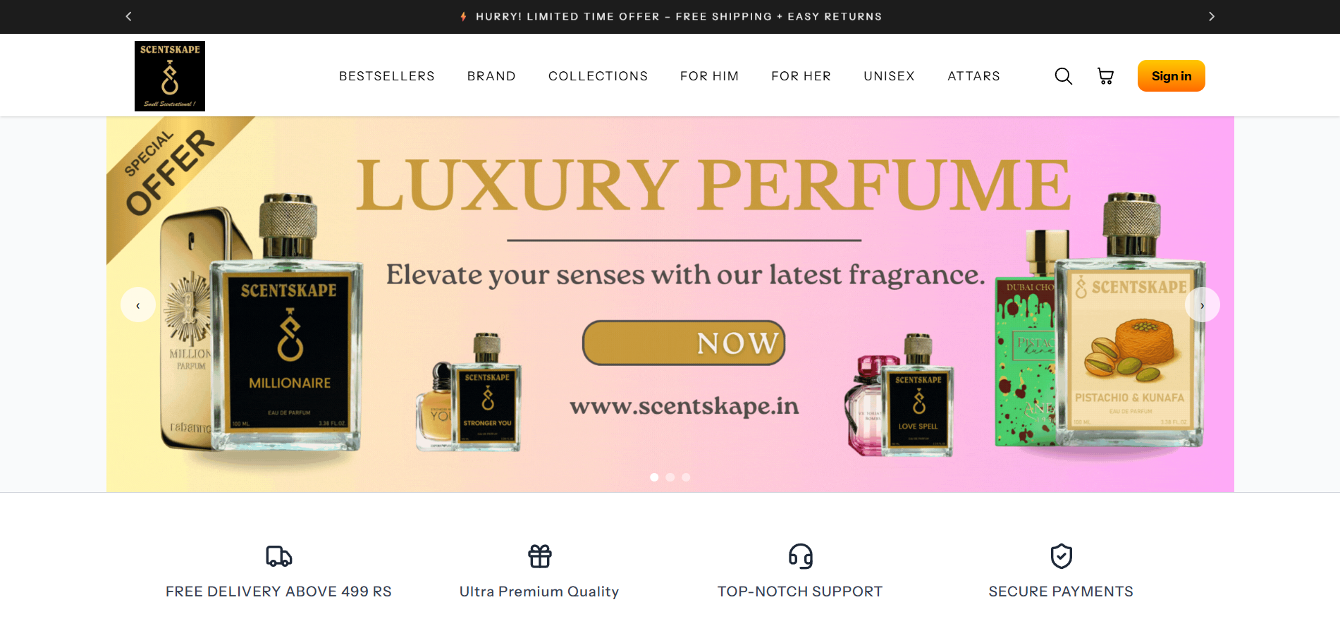Open the shopping cart icon

[x=1105, y=76]
